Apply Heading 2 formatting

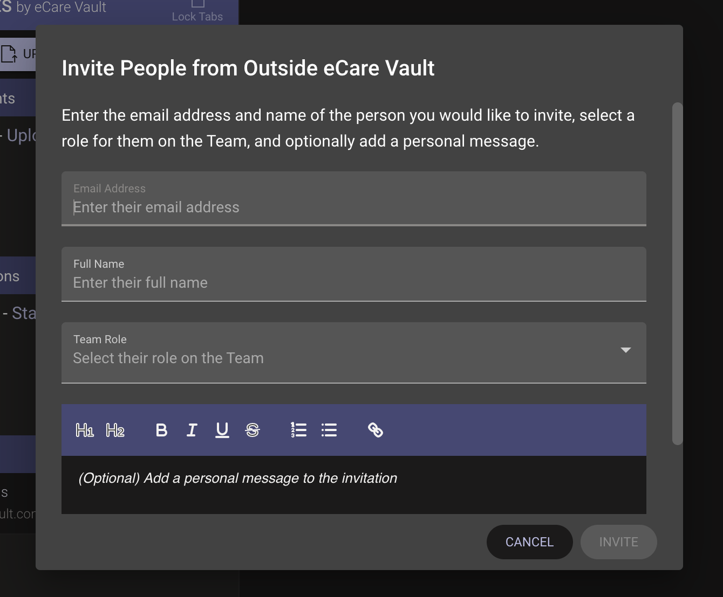point(115,430)
